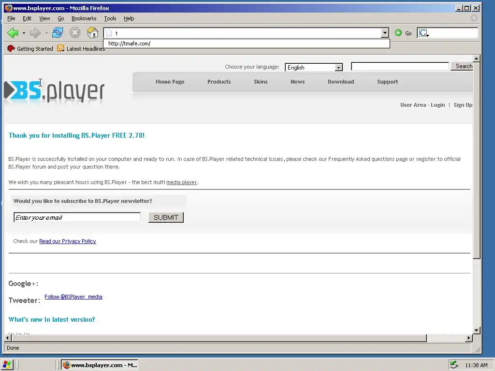Click the Firefox title bar icon

pyautogui.click(x=9, y=8)
